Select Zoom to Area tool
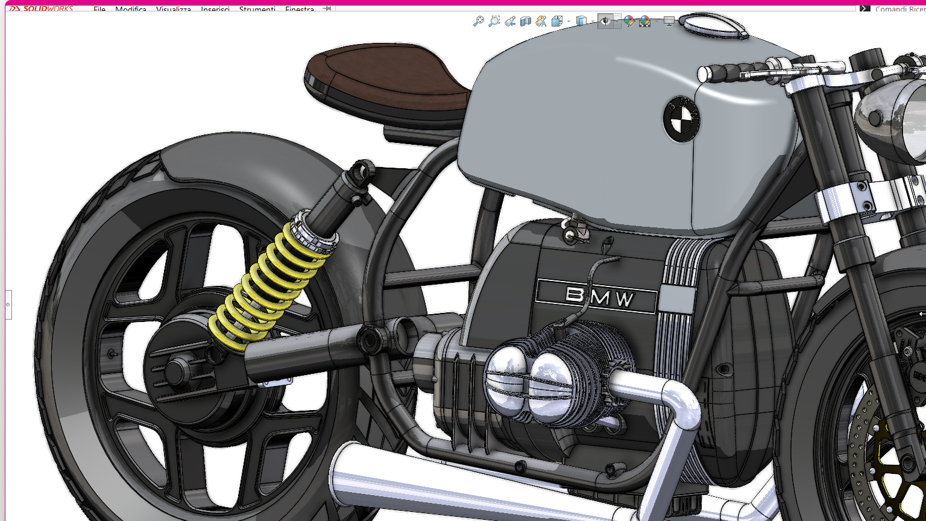 (x=494, y=21)
